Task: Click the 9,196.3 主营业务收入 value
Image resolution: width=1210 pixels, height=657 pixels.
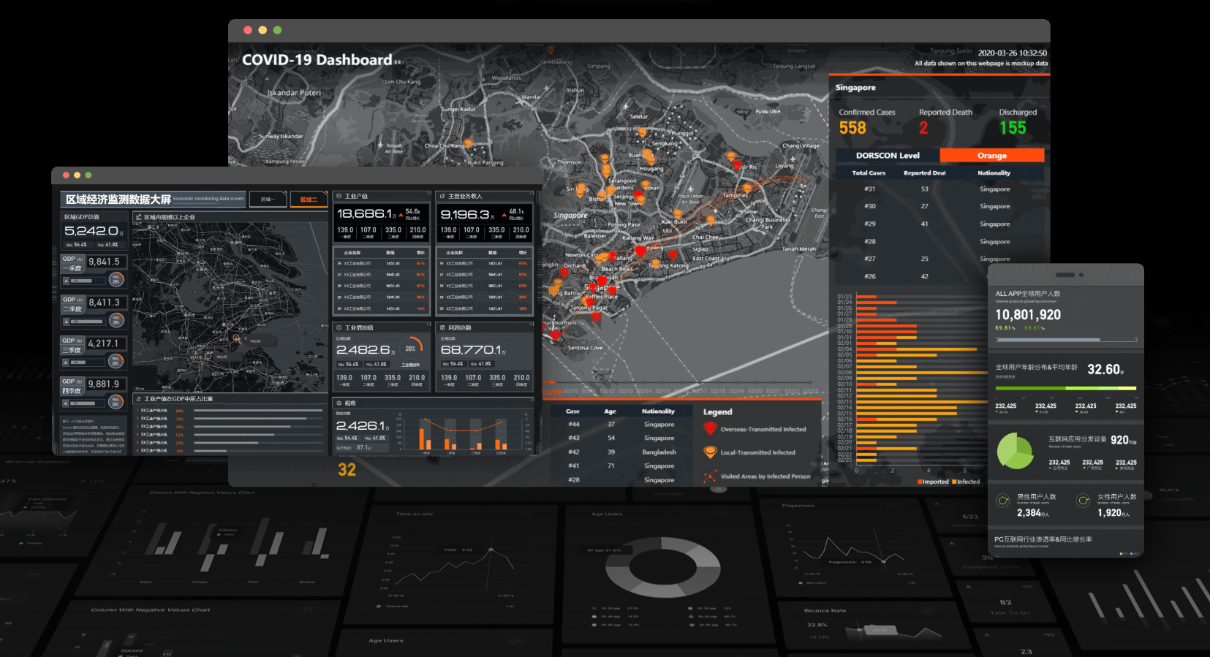Action: (465, 214)
